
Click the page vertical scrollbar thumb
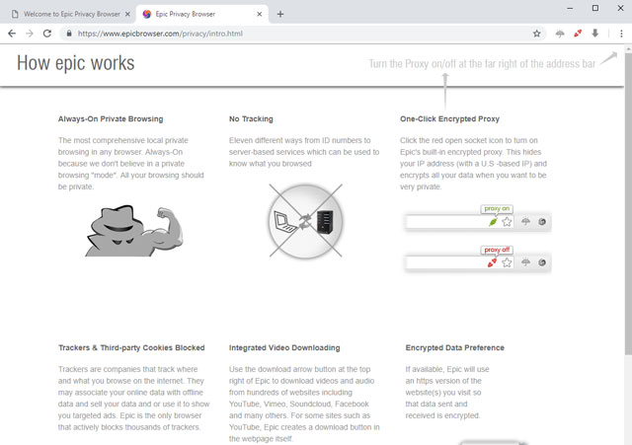(628, 203)
